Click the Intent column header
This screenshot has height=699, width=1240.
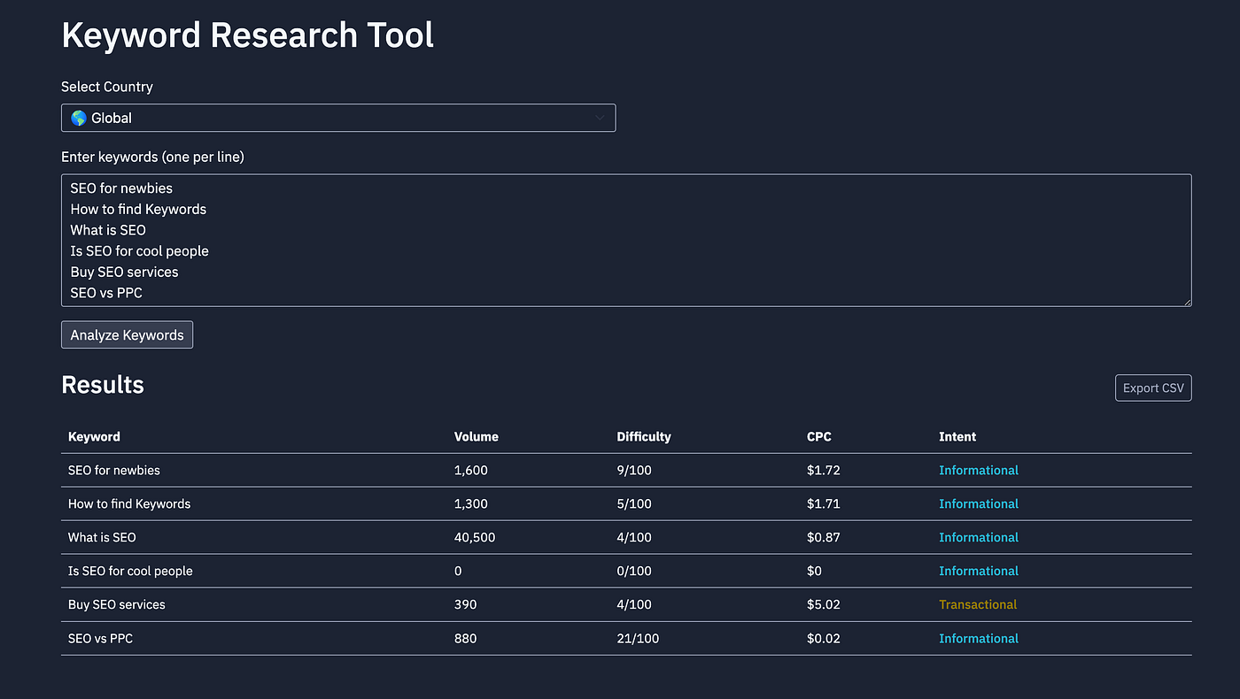957,436
